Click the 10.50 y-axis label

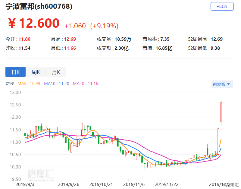coord(15,155)
